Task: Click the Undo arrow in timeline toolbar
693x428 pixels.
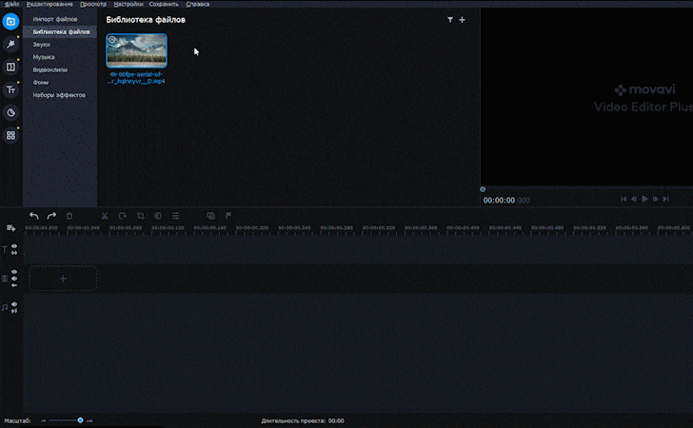Action: click(34, 216)
